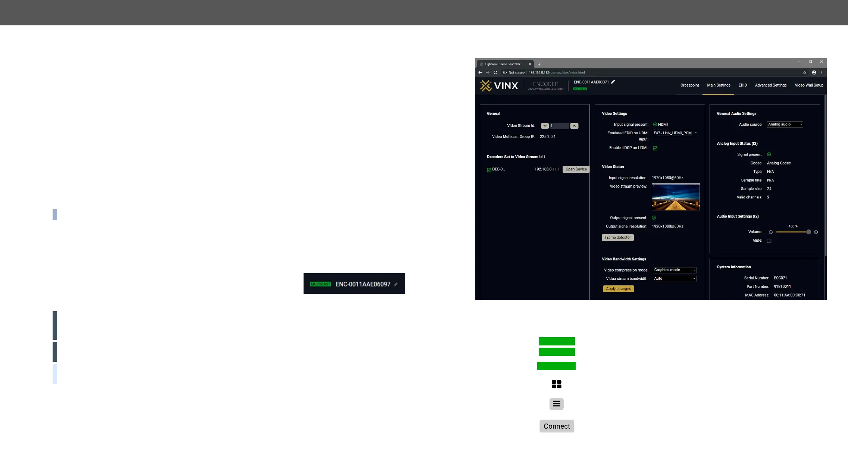Toggle Enable HDCP on HDMI checkbox
848x476 pixels.
655,148
